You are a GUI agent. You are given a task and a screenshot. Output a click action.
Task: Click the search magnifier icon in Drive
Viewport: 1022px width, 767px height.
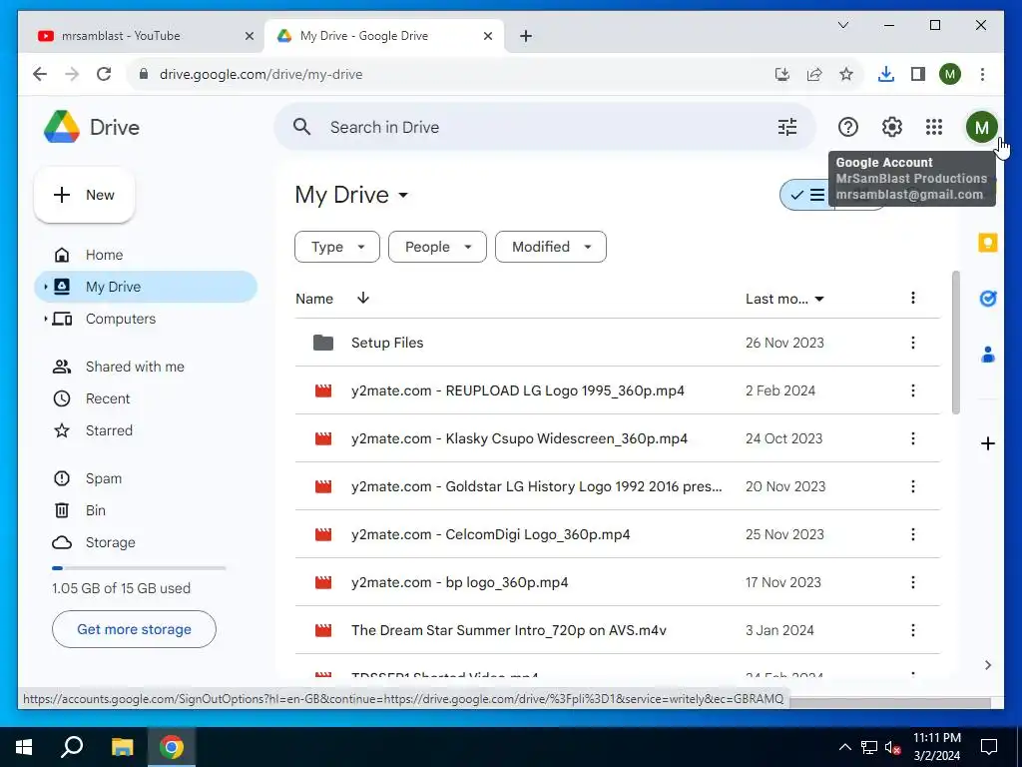pos(301,127)
